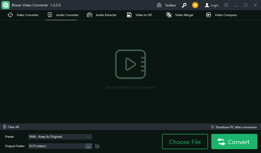Expand the Preset dropdown arrow

[x=88, y=137]
